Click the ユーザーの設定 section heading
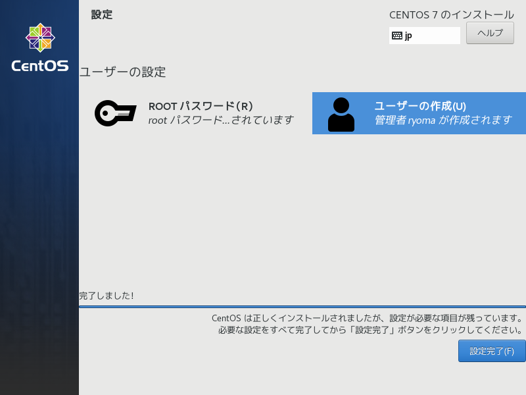This screenshot has height=395, width=526. 122,72
